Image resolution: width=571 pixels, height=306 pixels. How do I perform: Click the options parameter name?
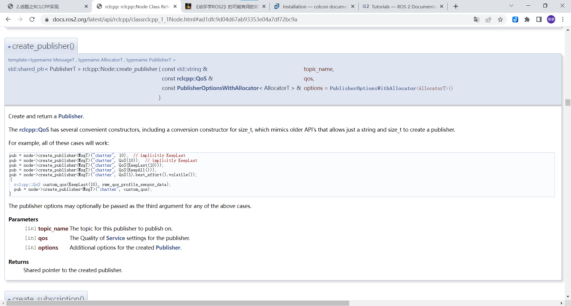tap(48, 247)
